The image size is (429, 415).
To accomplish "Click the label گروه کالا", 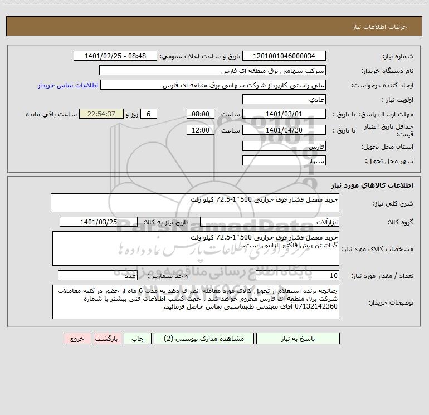I will (x=400, y=222).
